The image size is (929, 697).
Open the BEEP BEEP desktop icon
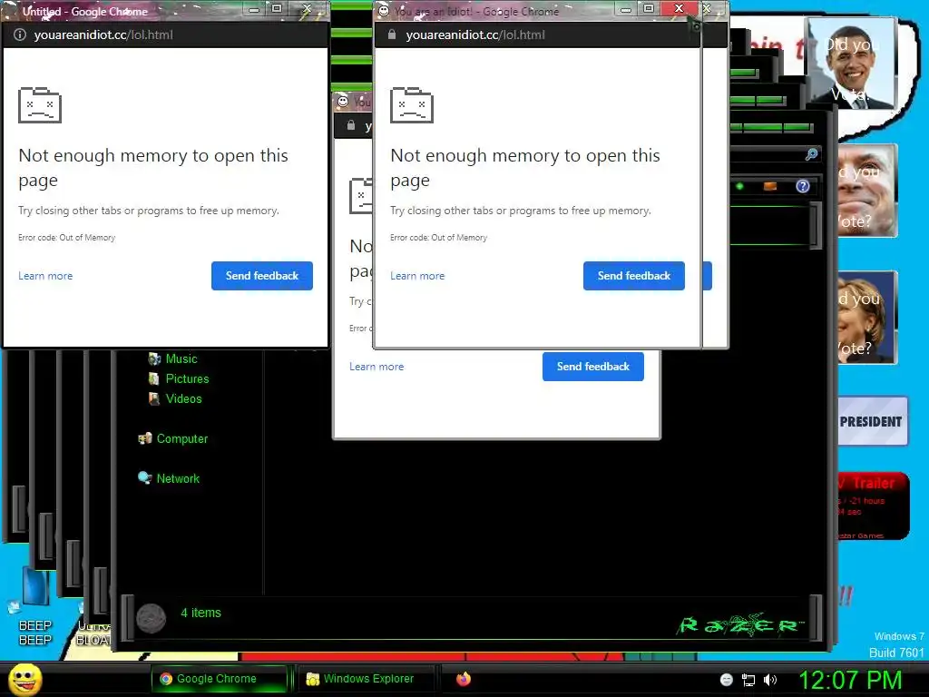pyautogui.click(x=35, y=606)
